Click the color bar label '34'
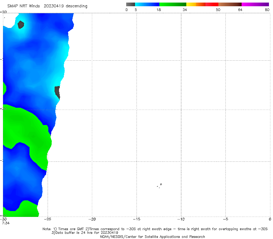This screenshot has width=273, height=239. [x=185, y=10]
